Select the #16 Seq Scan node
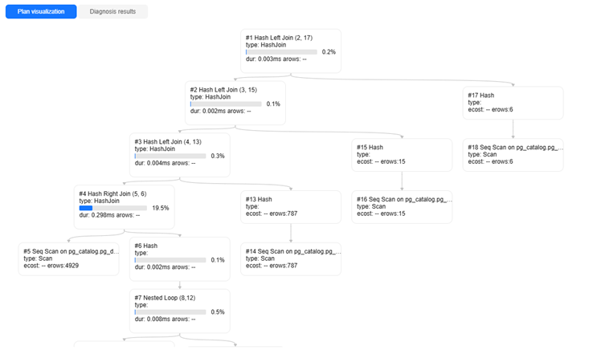This screenshot has width=605, height=354. [402, 206]
